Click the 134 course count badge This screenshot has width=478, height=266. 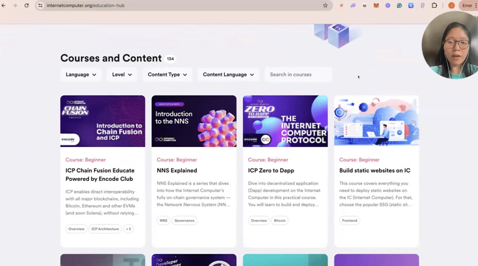point(171,59)
